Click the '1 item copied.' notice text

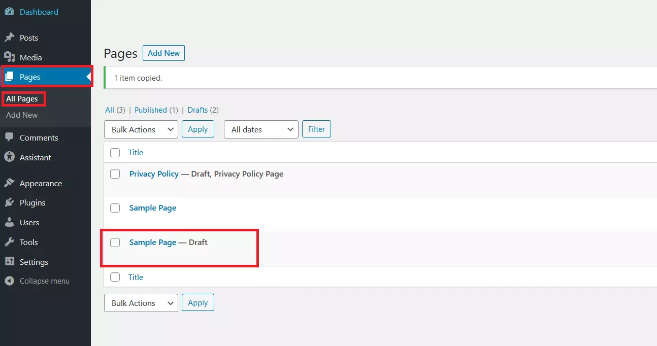pos(138,78)
